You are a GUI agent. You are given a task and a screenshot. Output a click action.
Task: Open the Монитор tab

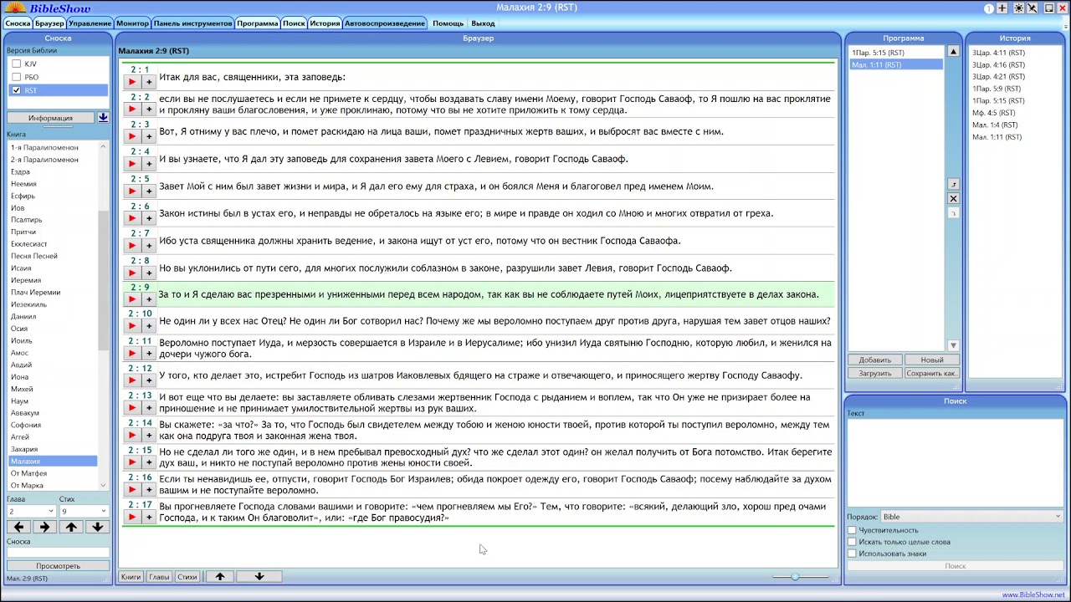tap(132, 23)
